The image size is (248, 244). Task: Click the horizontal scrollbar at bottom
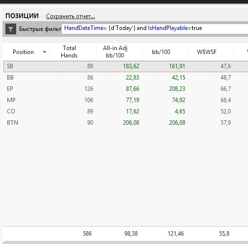pyautogui.click(x=125, y=243)
